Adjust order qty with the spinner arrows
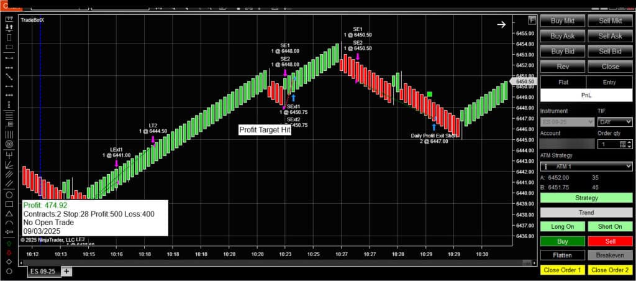The width and height of the screenshot is (636, 281). coord(630,144)
